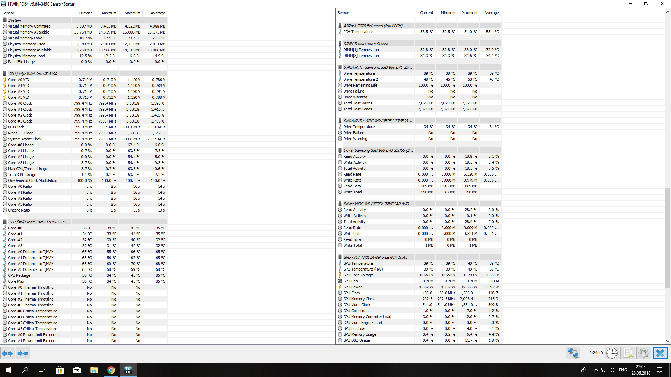Select CPU Intel Core i3-8100 DTS header
This screenshot has width=671, height=377.
37,222
